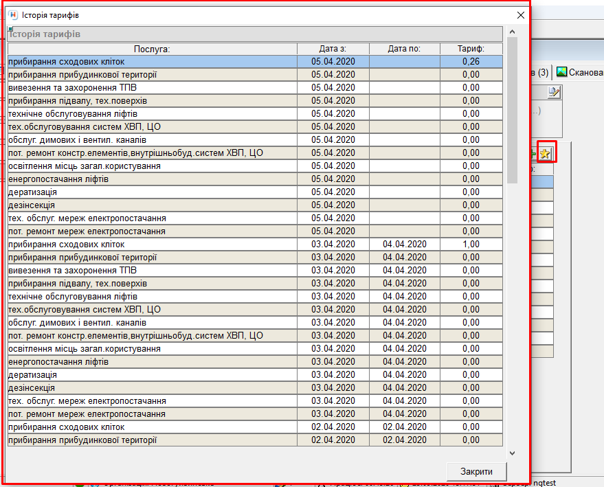The width and height of the screenshot is (604, 487).
Task: Open the tab ending with (3)
Action: coord(541,72)
